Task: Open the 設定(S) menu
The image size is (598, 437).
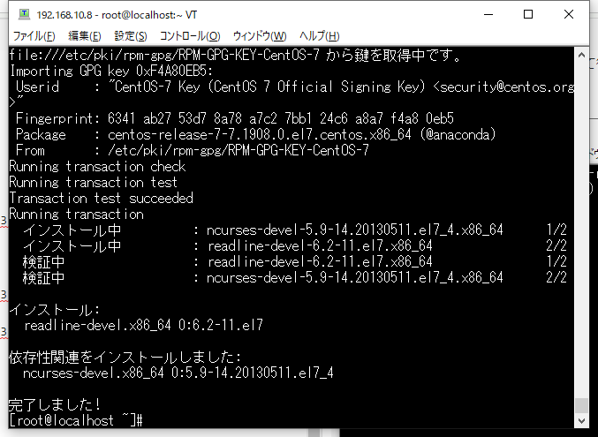Action: click(131, 36)
